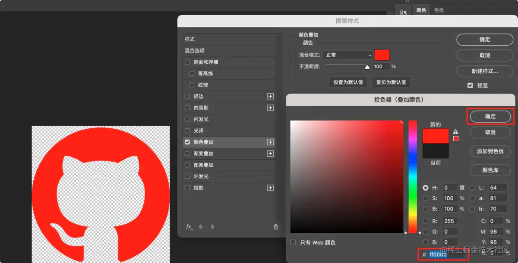
Task: Click the red GitHub logo on canvas
Action: [101, 195]
